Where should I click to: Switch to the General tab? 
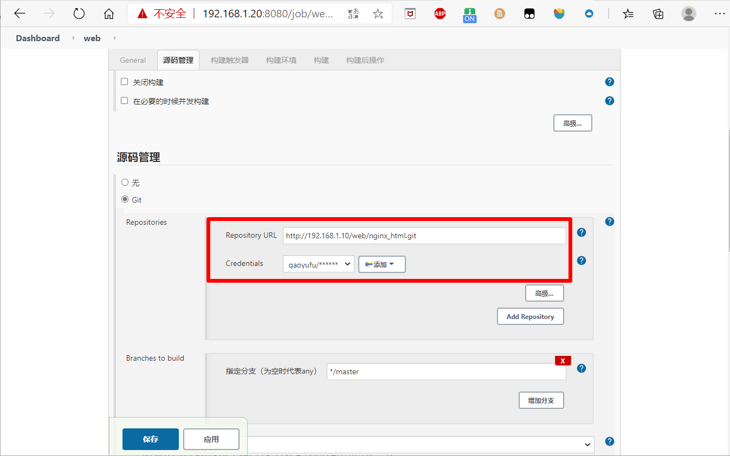click(x=133, y=60)
